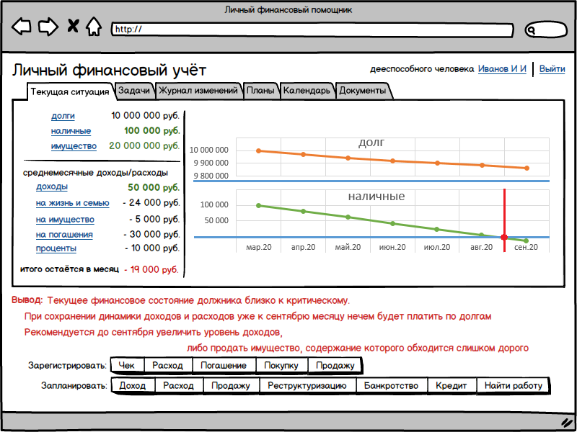The height and width of the screenshot is (432, 577).
Task: Register a Погашение payment
Action: pos(223,366)
